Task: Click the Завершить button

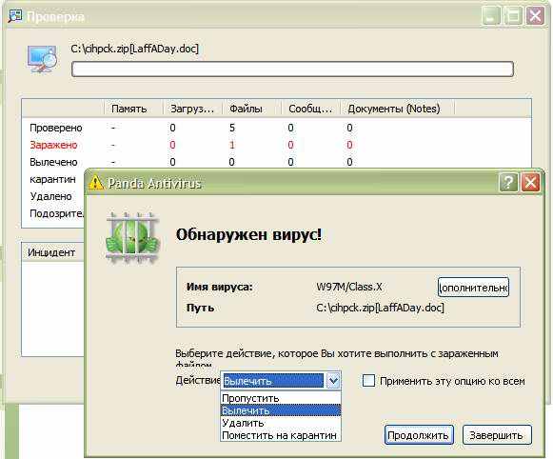Action: 497,435
